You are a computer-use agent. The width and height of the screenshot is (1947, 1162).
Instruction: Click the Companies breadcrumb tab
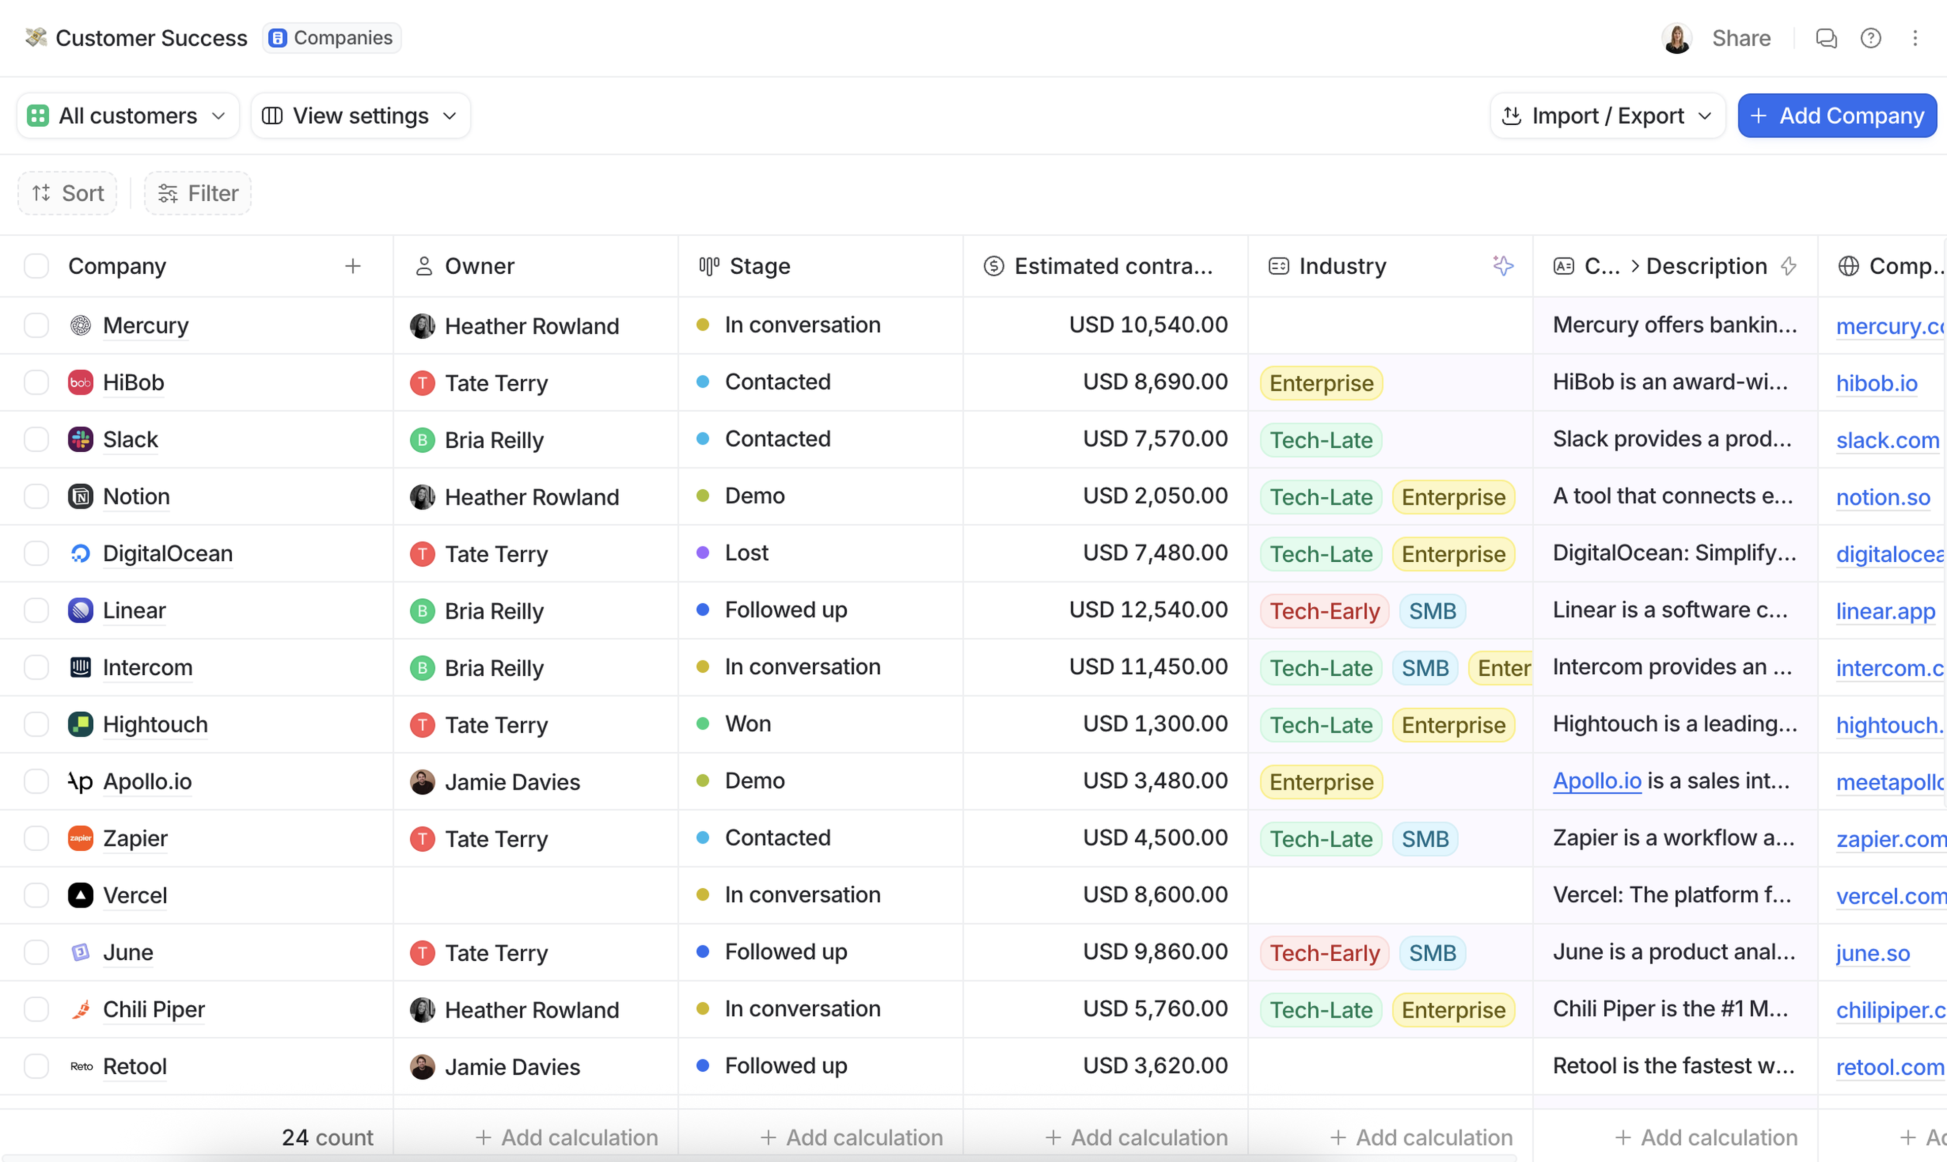(332, 38)
